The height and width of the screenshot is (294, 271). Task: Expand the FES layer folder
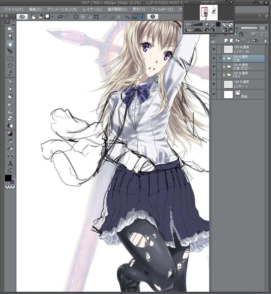click(224, 75)
